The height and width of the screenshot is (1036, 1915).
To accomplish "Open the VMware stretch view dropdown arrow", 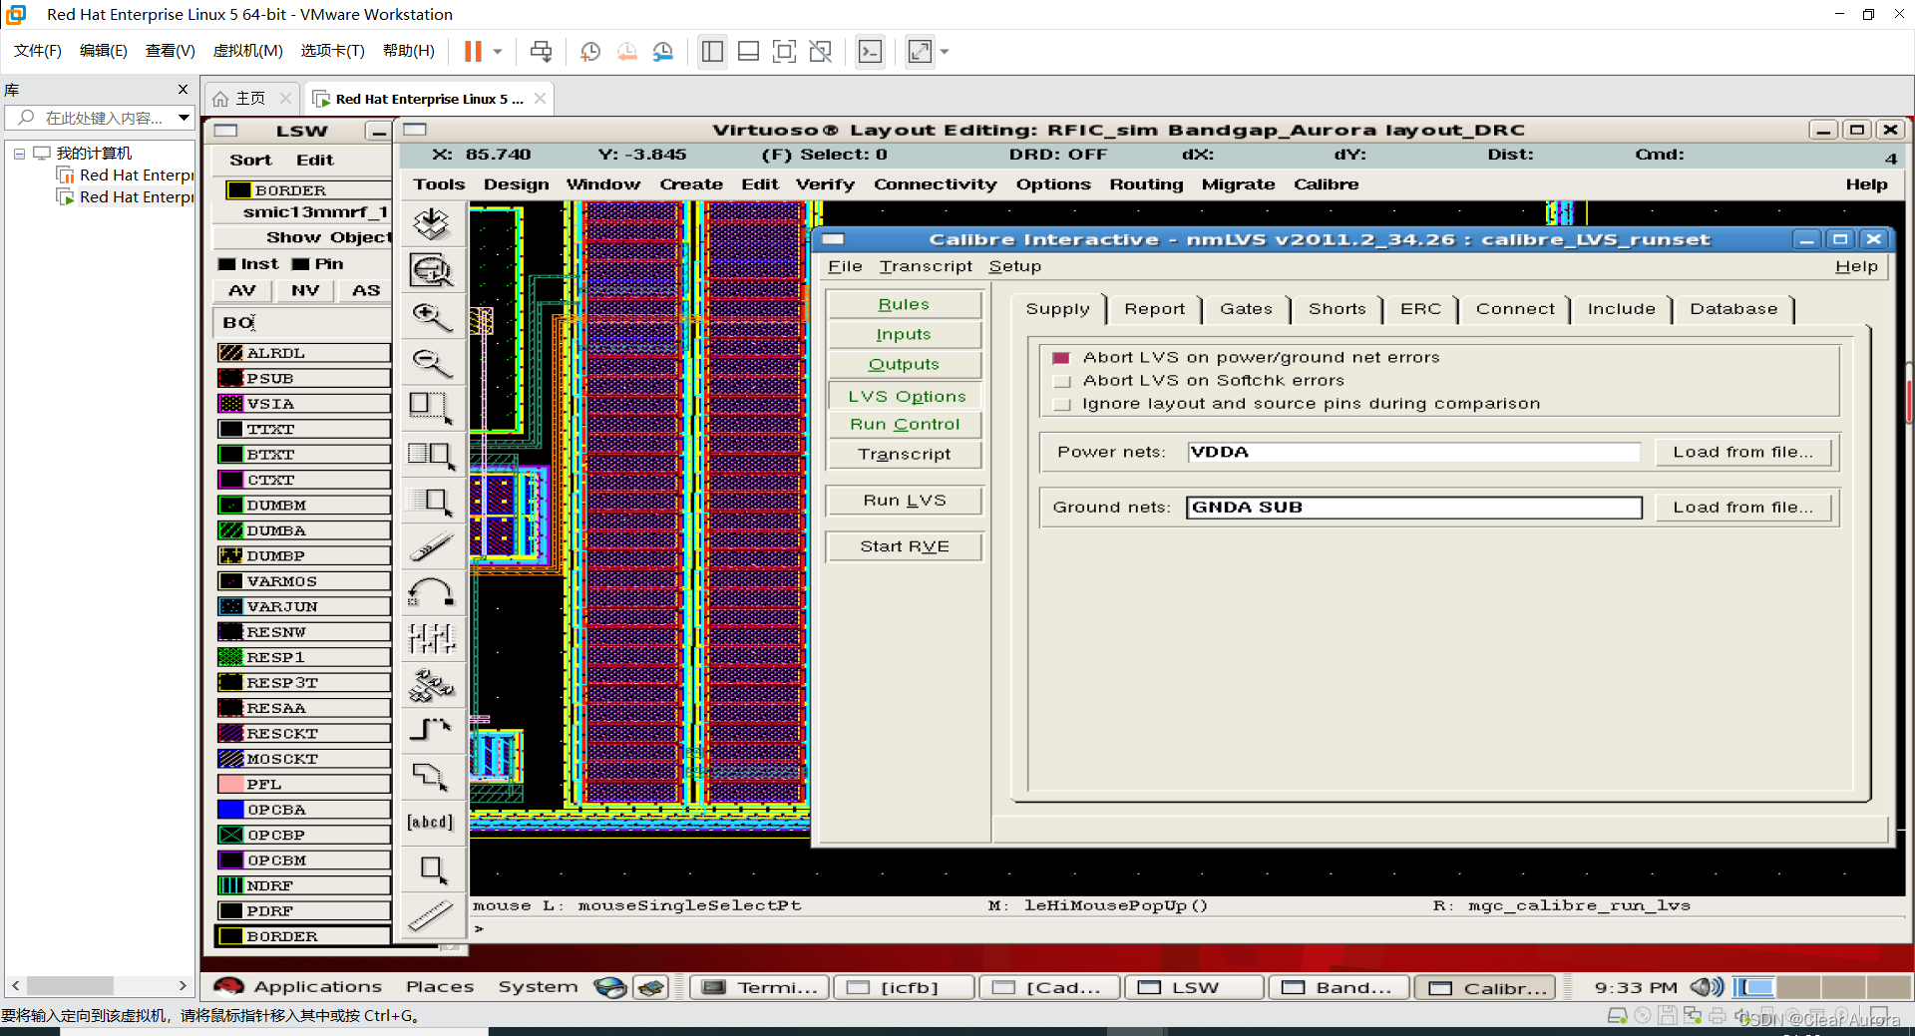I will tap(945, 51).
